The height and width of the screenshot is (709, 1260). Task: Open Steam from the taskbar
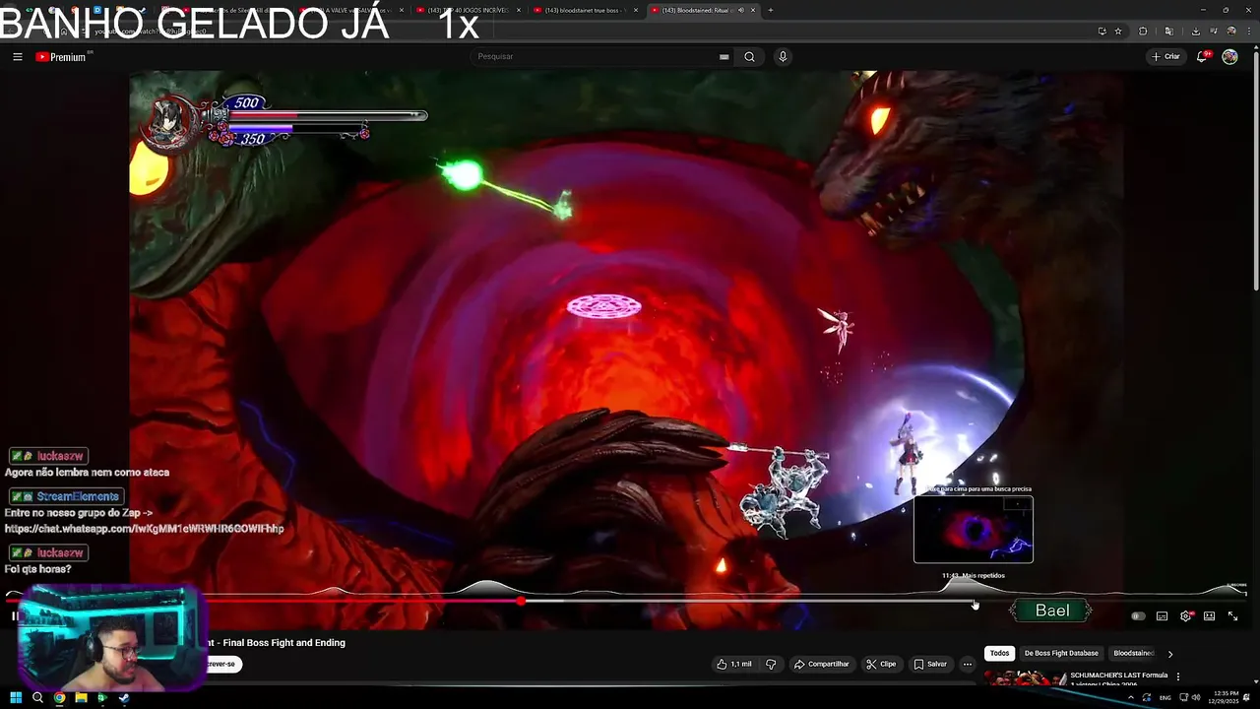(x=124, y=698)
